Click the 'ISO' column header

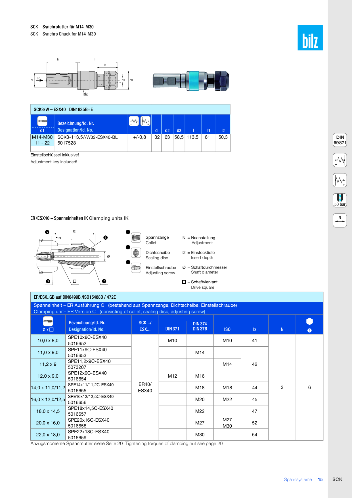227,329
